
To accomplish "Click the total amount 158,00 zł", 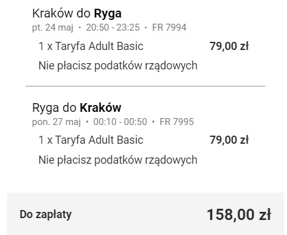I will [x=239, y=214].
